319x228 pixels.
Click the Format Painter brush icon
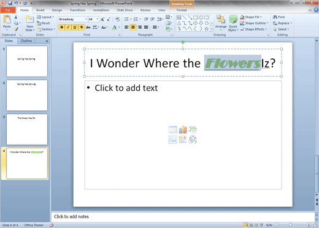coord(16,29)
